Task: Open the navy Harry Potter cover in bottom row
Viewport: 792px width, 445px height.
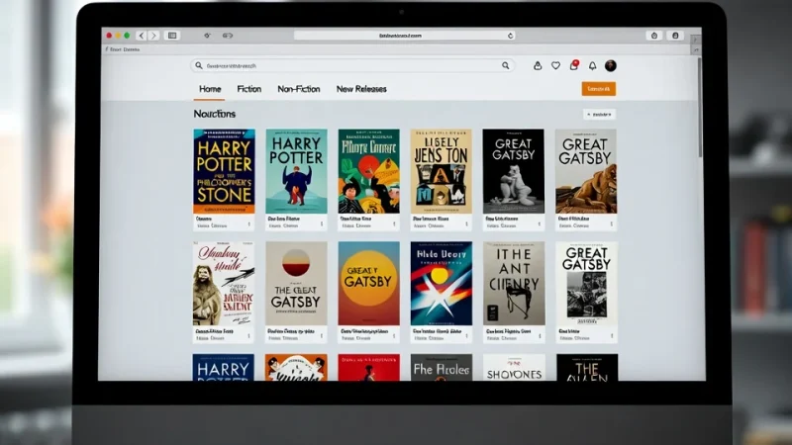Action: click(224, 367)
